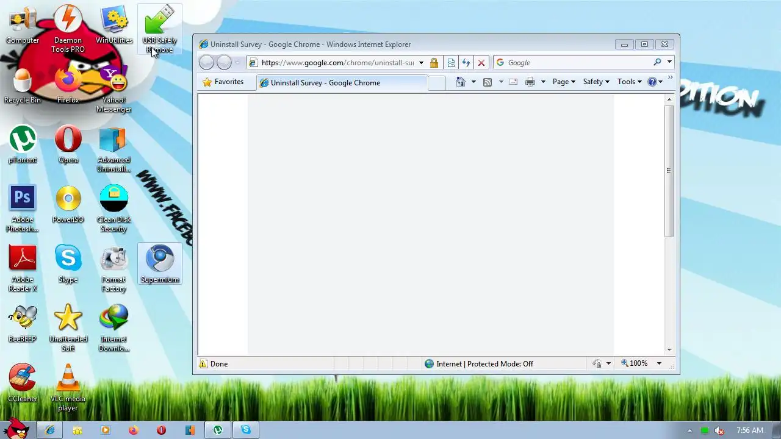781x439 pixels.
Task: Click the vertical scrollbar down arrow
Action: tap(669, 350)
